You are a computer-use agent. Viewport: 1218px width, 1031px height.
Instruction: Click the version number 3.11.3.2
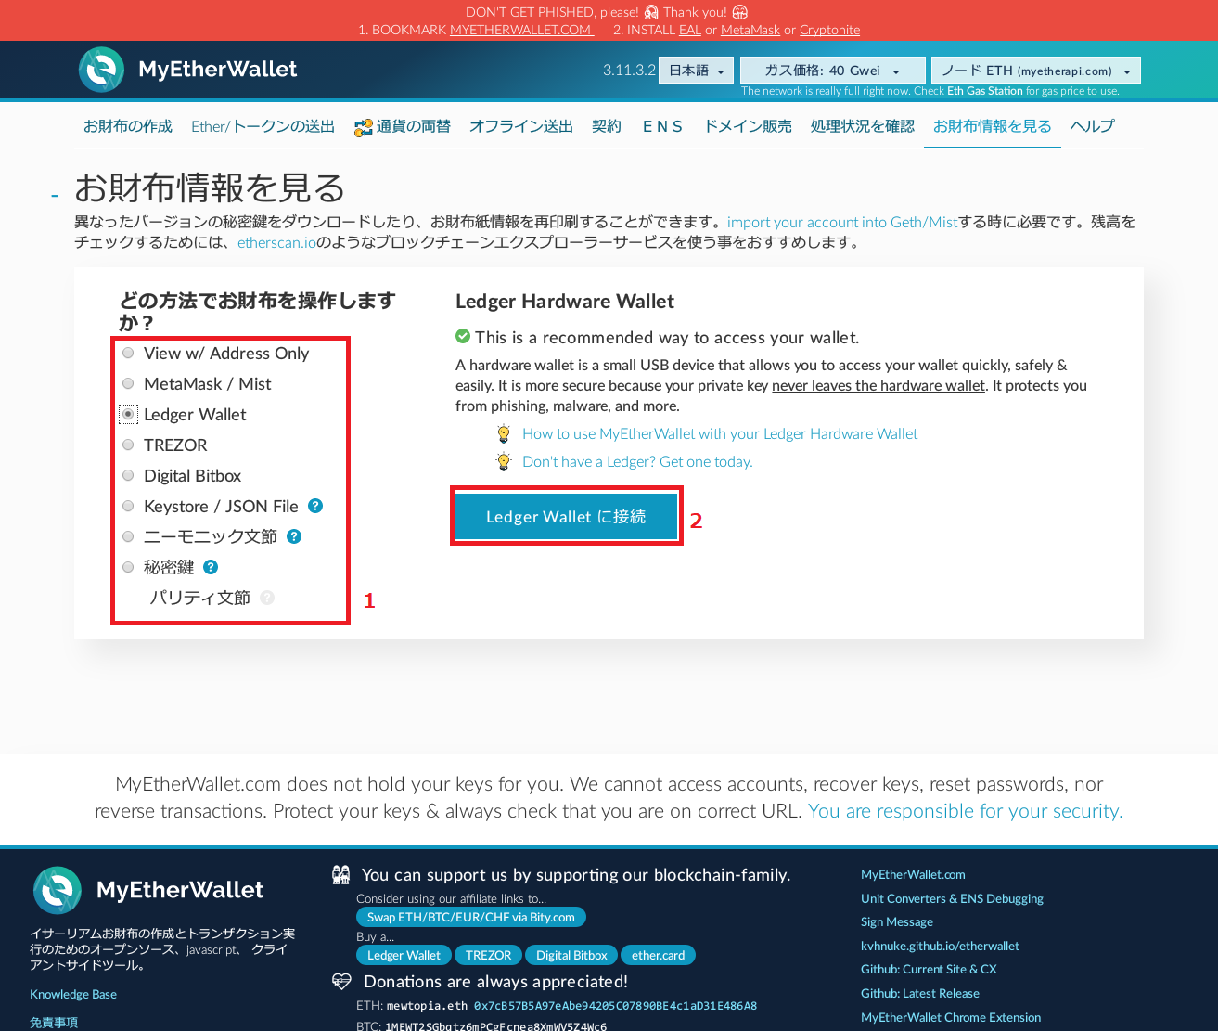click(x=629, y=71)
